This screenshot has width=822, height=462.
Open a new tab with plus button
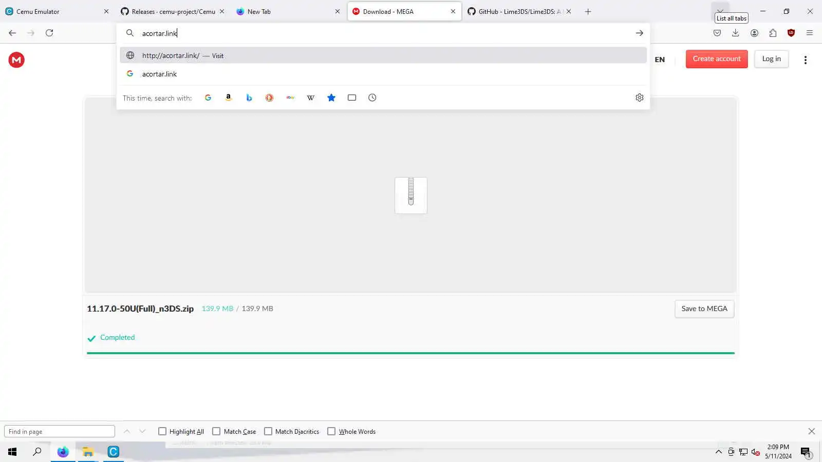coord(588,11)
